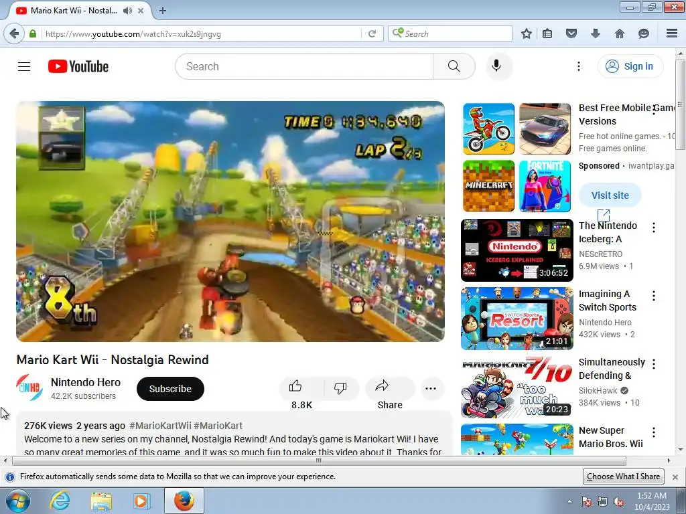Viewport: 686px width, 514px height.
Task: Click Choose What I Share button
Action: coord(624,477)
